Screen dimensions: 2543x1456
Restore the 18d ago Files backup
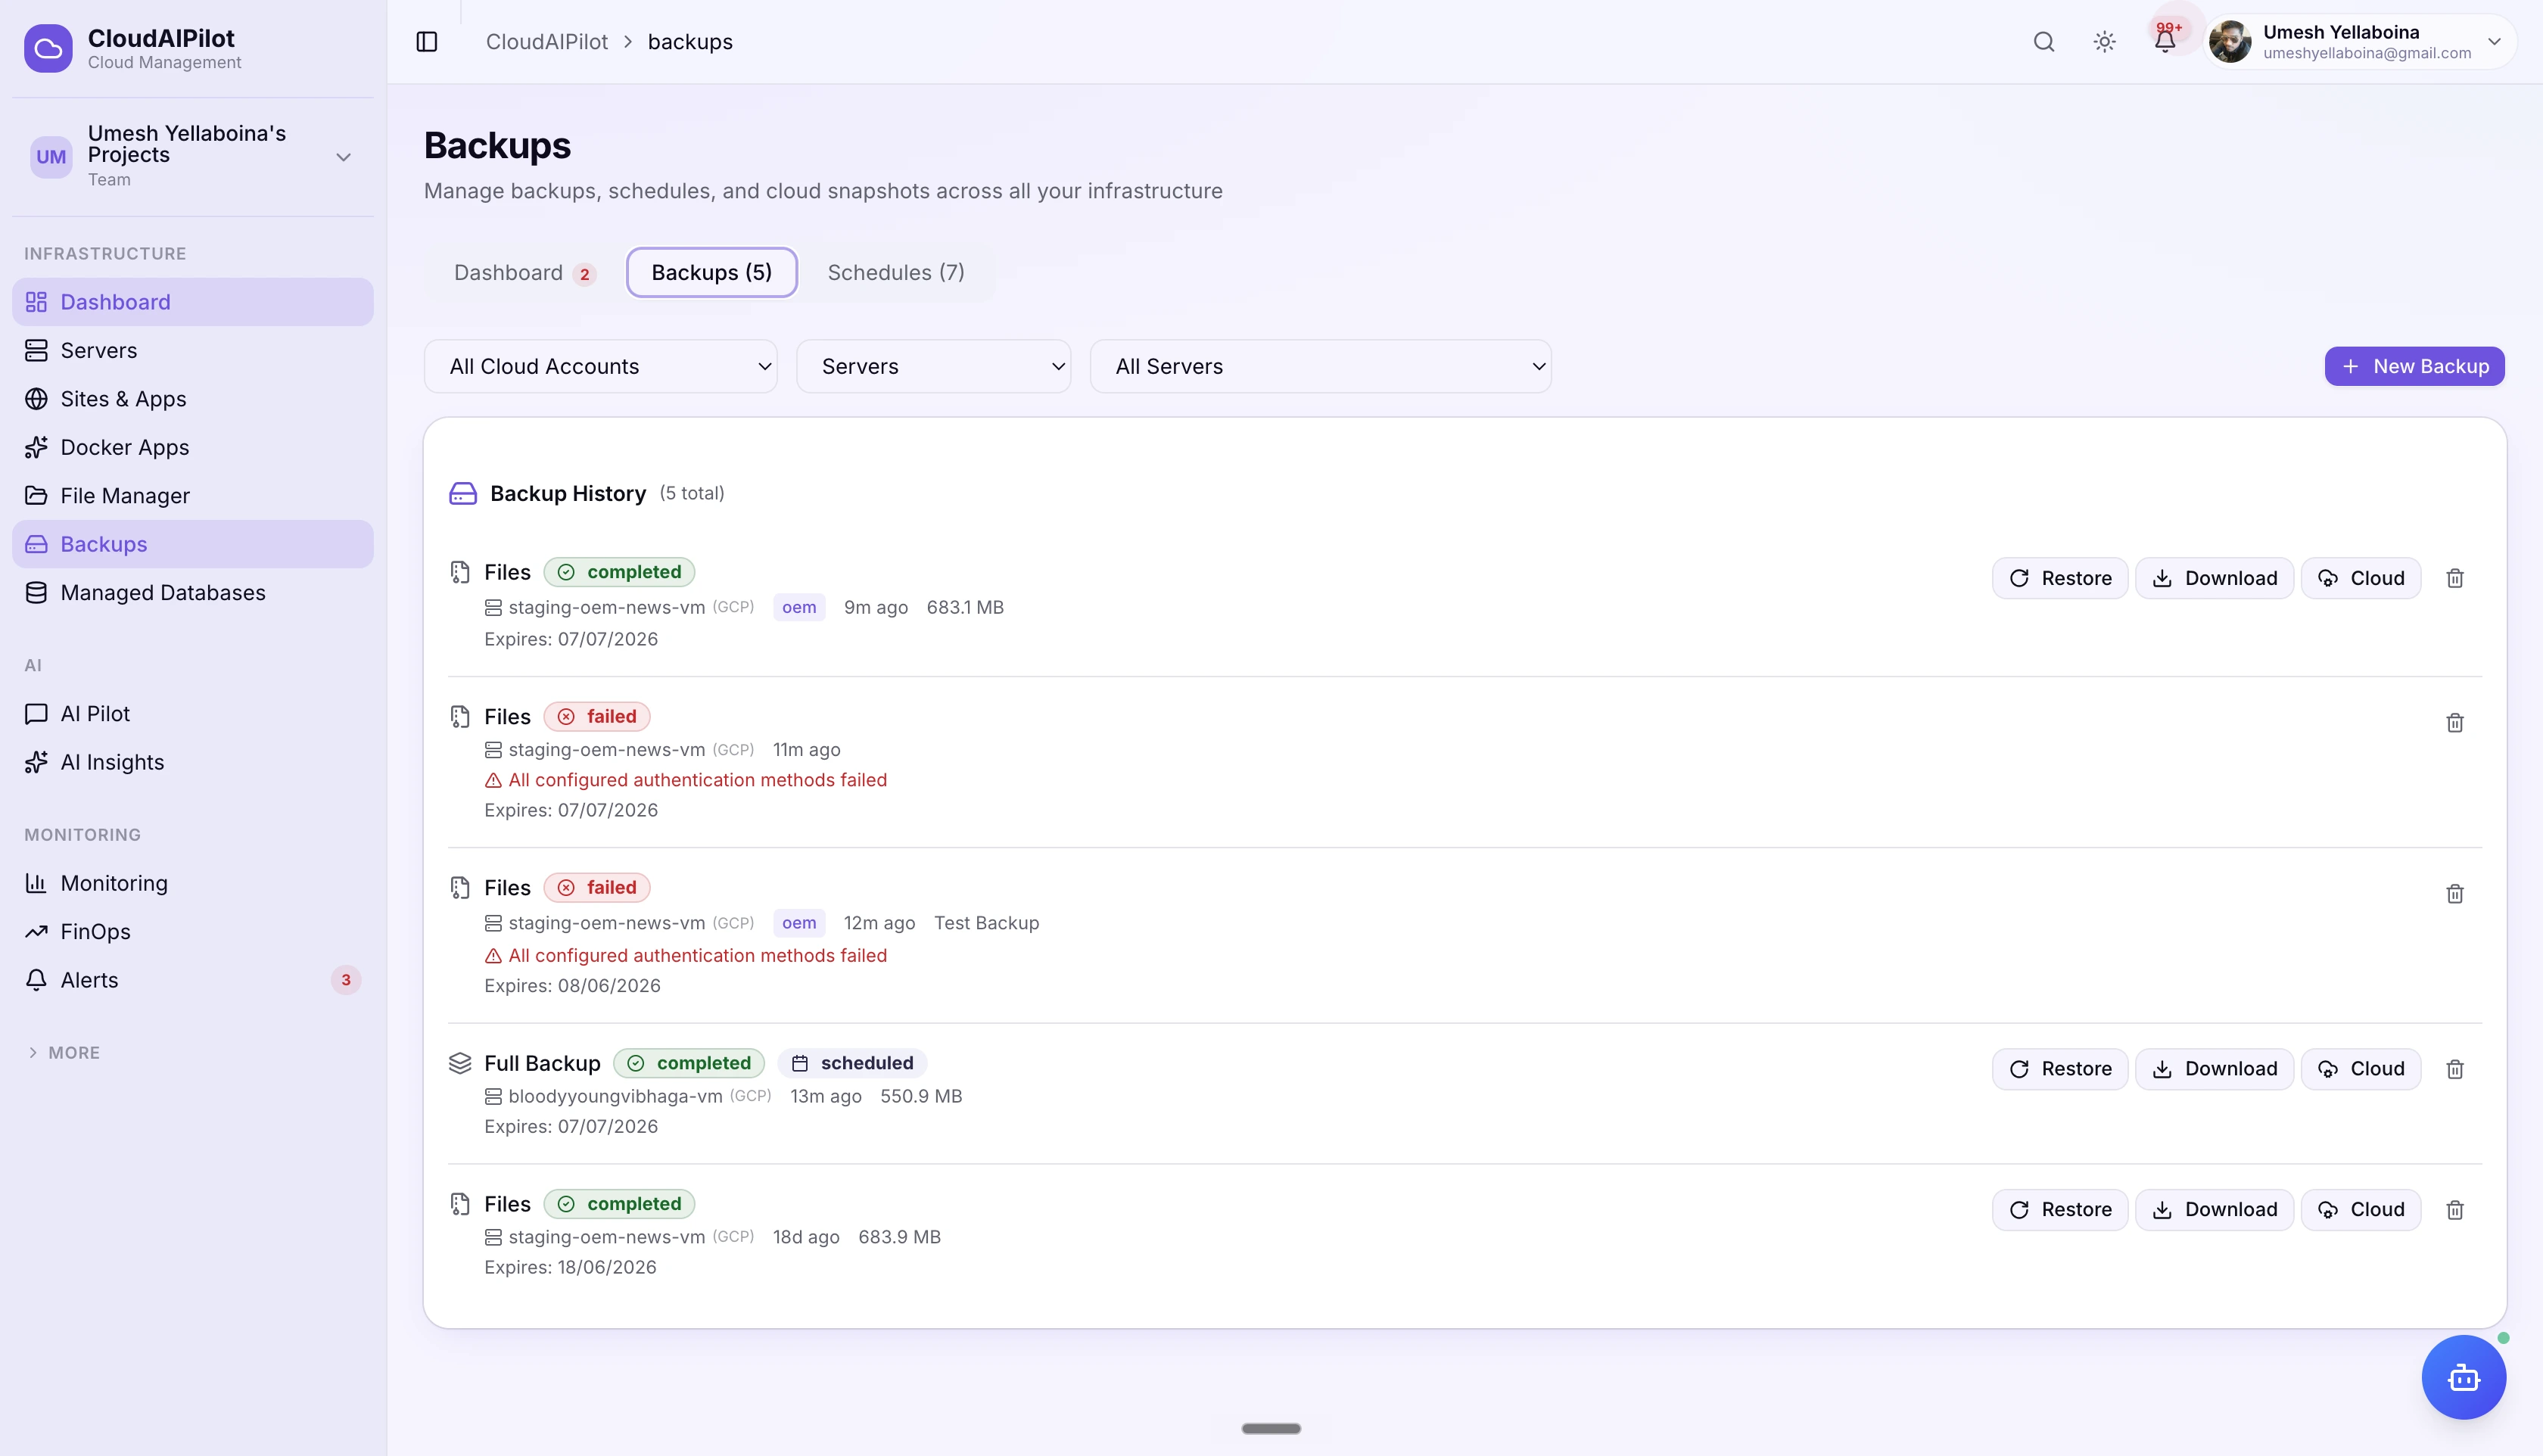coord(2060,1210)
